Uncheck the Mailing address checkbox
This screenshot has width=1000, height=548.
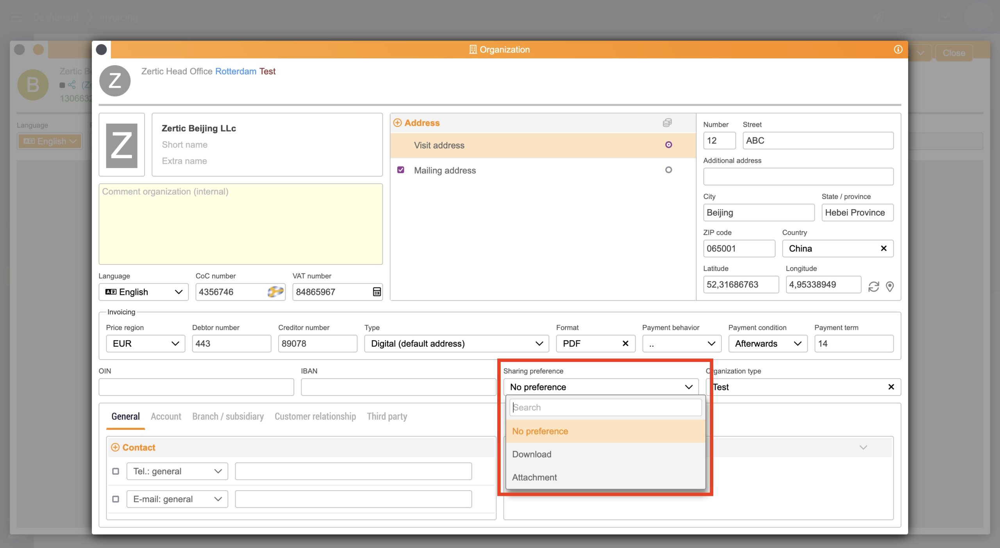point(400,170)
